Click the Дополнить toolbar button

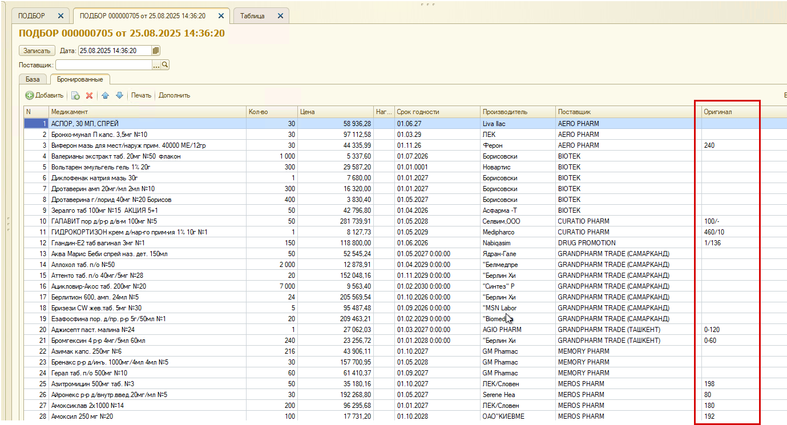[x=174, y=95]
